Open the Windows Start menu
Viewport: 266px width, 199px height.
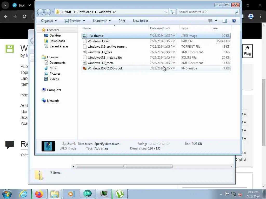pyautogui.click(x=7, y=194)
